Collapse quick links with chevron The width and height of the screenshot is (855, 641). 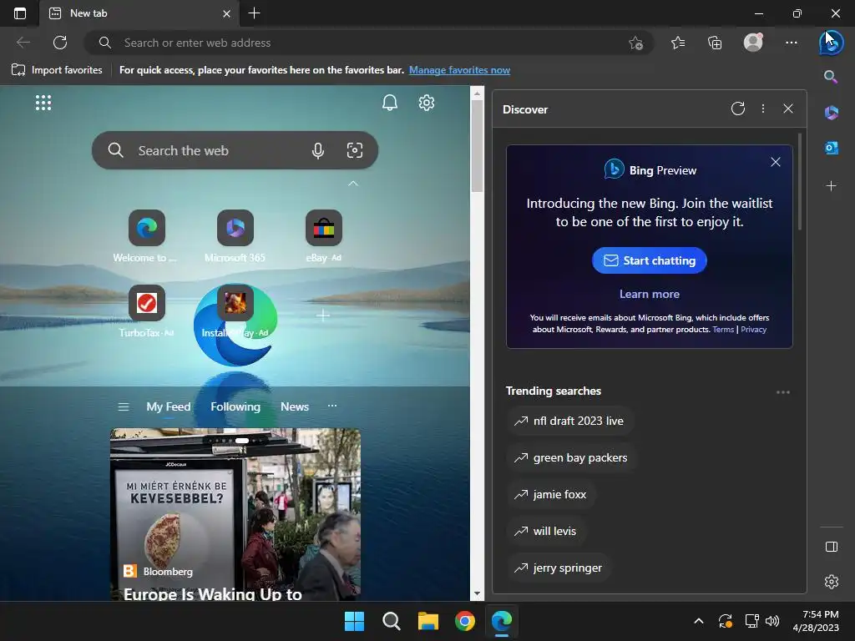[x=353, y=184]
